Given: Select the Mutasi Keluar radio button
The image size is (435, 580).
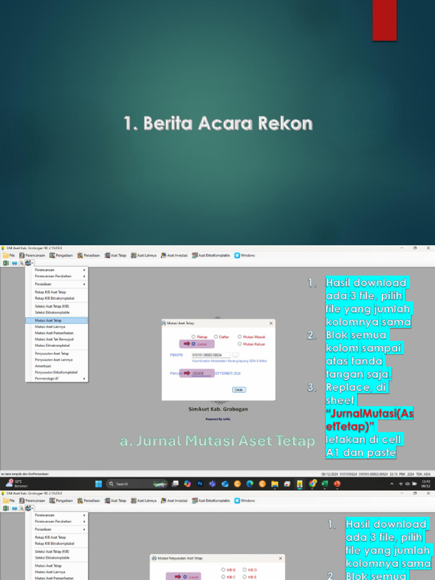Looking at the screenshot, I should 240,344.
